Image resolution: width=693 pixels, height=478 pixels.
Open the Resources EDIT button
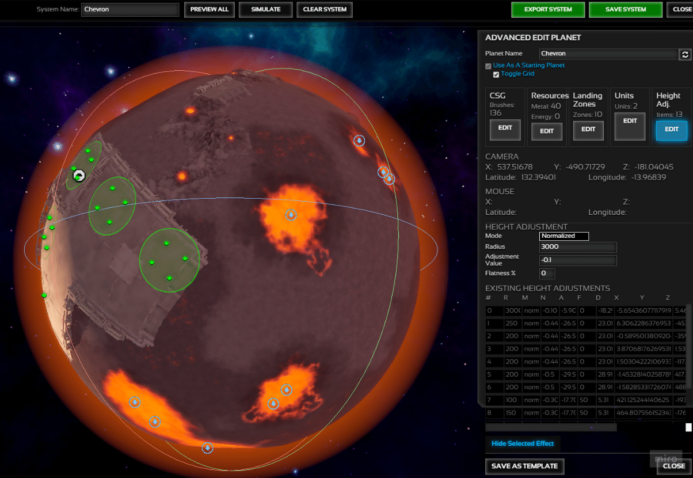click(x=547, y=131)
